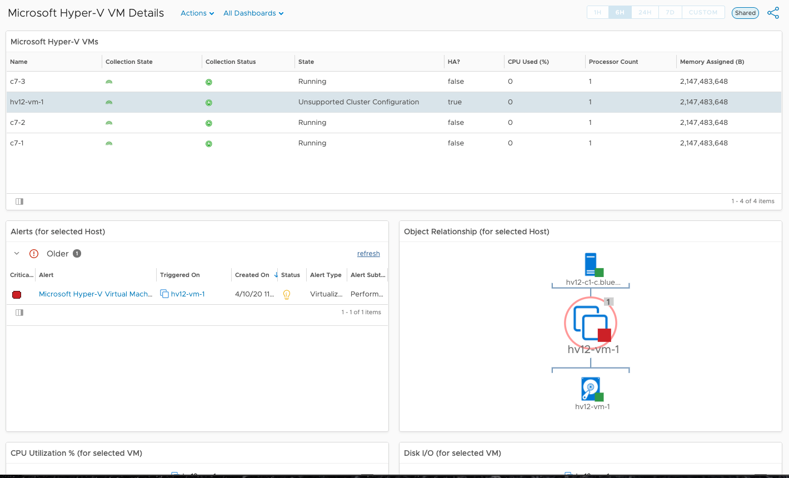Click the HA value true cell
Image resolution: width=789 pixels, height=478 pixels.
coord(455,102)
